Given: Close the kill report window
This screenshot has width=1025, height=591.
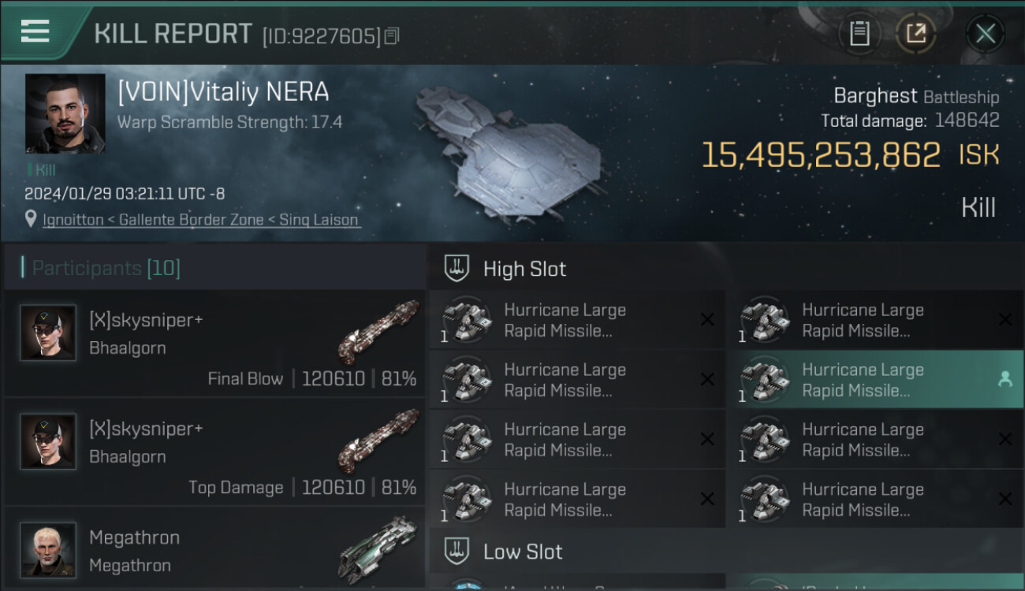Looking at the screenshot, I should click(985, 33).
